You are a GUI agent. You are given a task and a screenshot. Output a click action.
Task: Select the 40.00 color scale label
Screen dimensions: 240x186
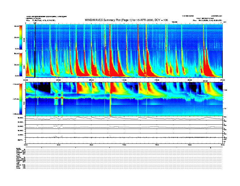pos(16,26)
